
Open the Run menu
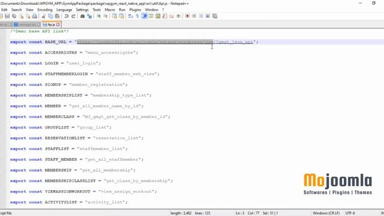(x=122, y=10)
